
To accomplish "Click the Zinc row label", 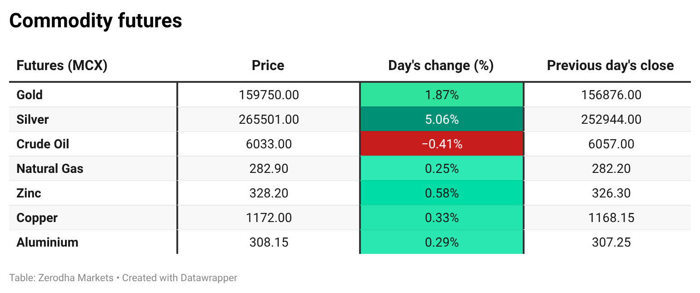I will pyautogui.click(x=29, y=193).
